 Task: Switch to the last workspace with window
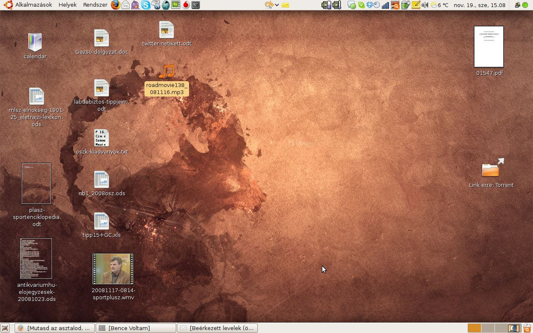(514, 328)
